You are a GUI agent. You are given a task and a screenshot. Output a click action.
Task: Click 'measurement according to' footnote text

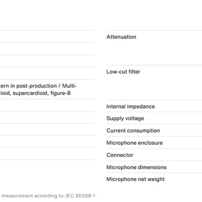tap(32, 196)
